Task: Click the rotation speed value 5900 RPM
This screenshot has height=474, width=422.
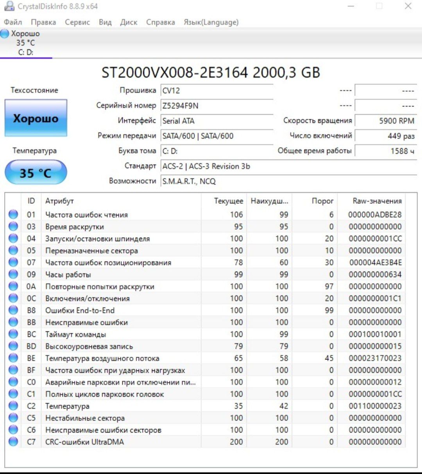Action: [x=386, y=121]
